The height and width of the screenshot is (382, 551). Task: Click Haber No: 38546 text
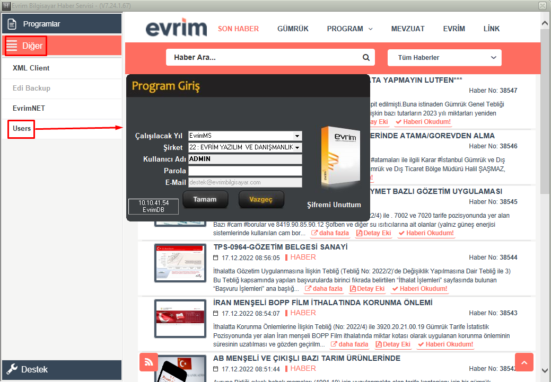pos(493,146)
